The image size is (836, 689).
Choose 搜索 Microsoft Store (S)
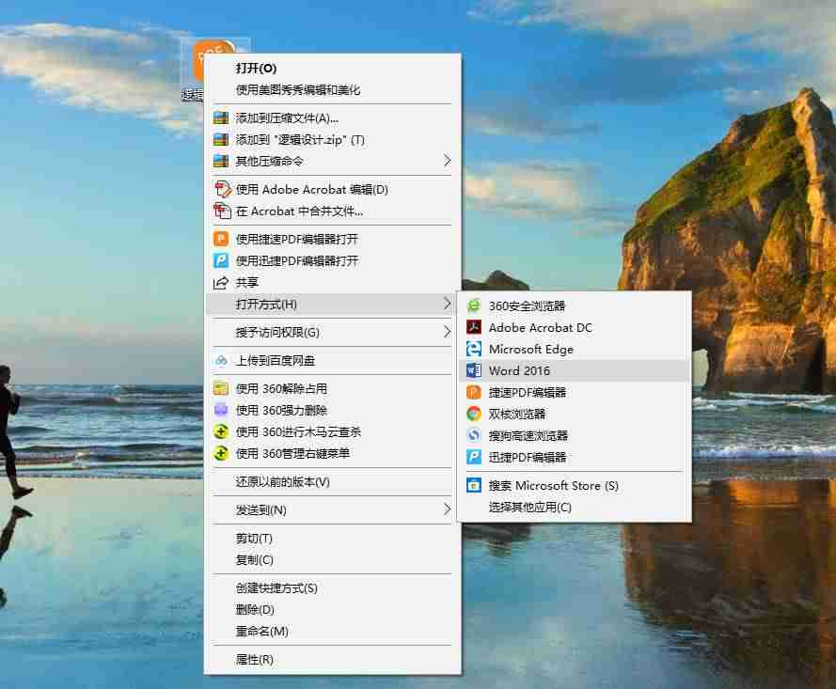[x=575, y=485]
